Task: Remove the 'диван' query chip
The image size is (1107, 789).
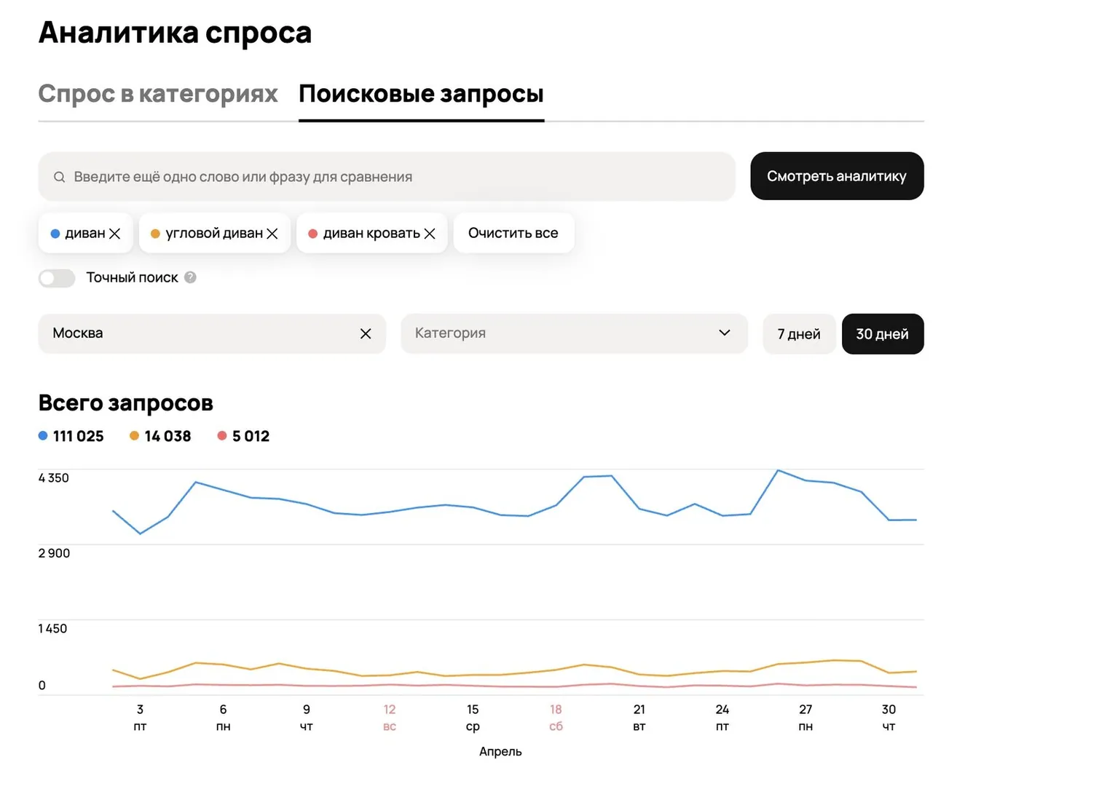Action: coord(114,234)
